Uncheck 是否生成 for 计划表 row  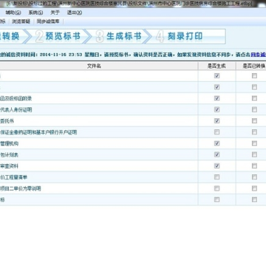216,154
